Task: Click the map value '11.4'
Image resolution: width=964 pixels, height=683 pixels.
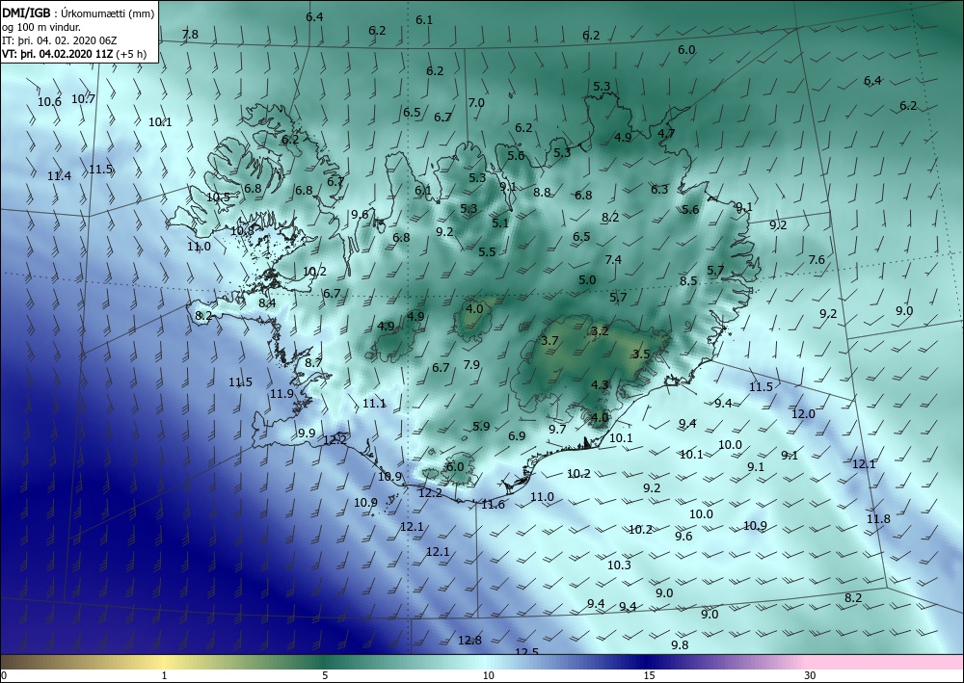Action: point(59,176)
